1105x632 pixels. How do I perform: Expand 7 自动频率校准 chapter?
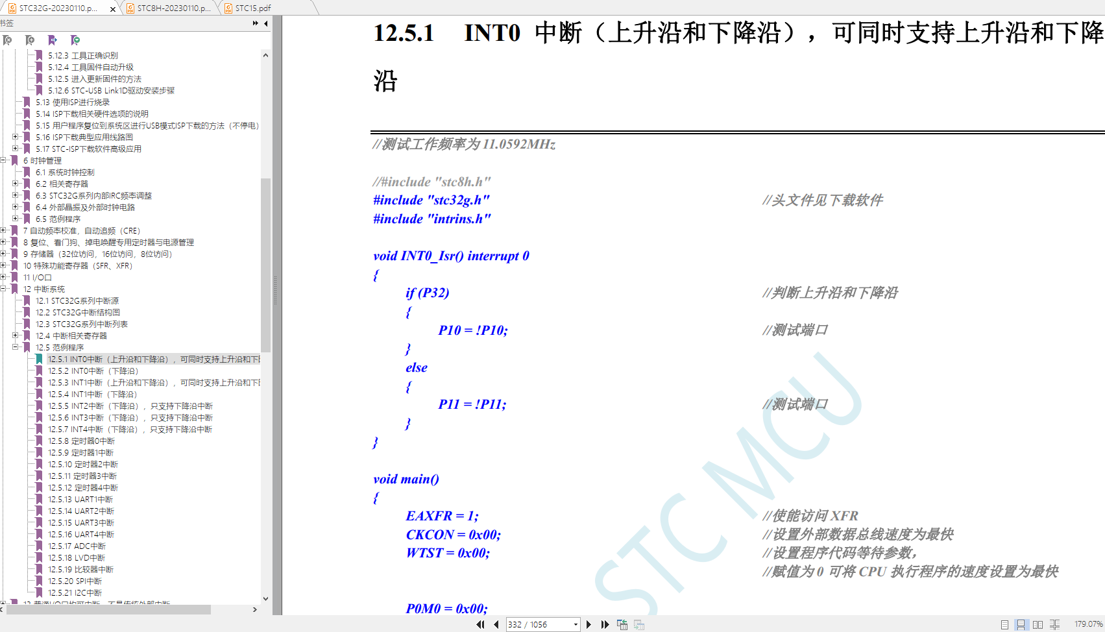[3, 230]
